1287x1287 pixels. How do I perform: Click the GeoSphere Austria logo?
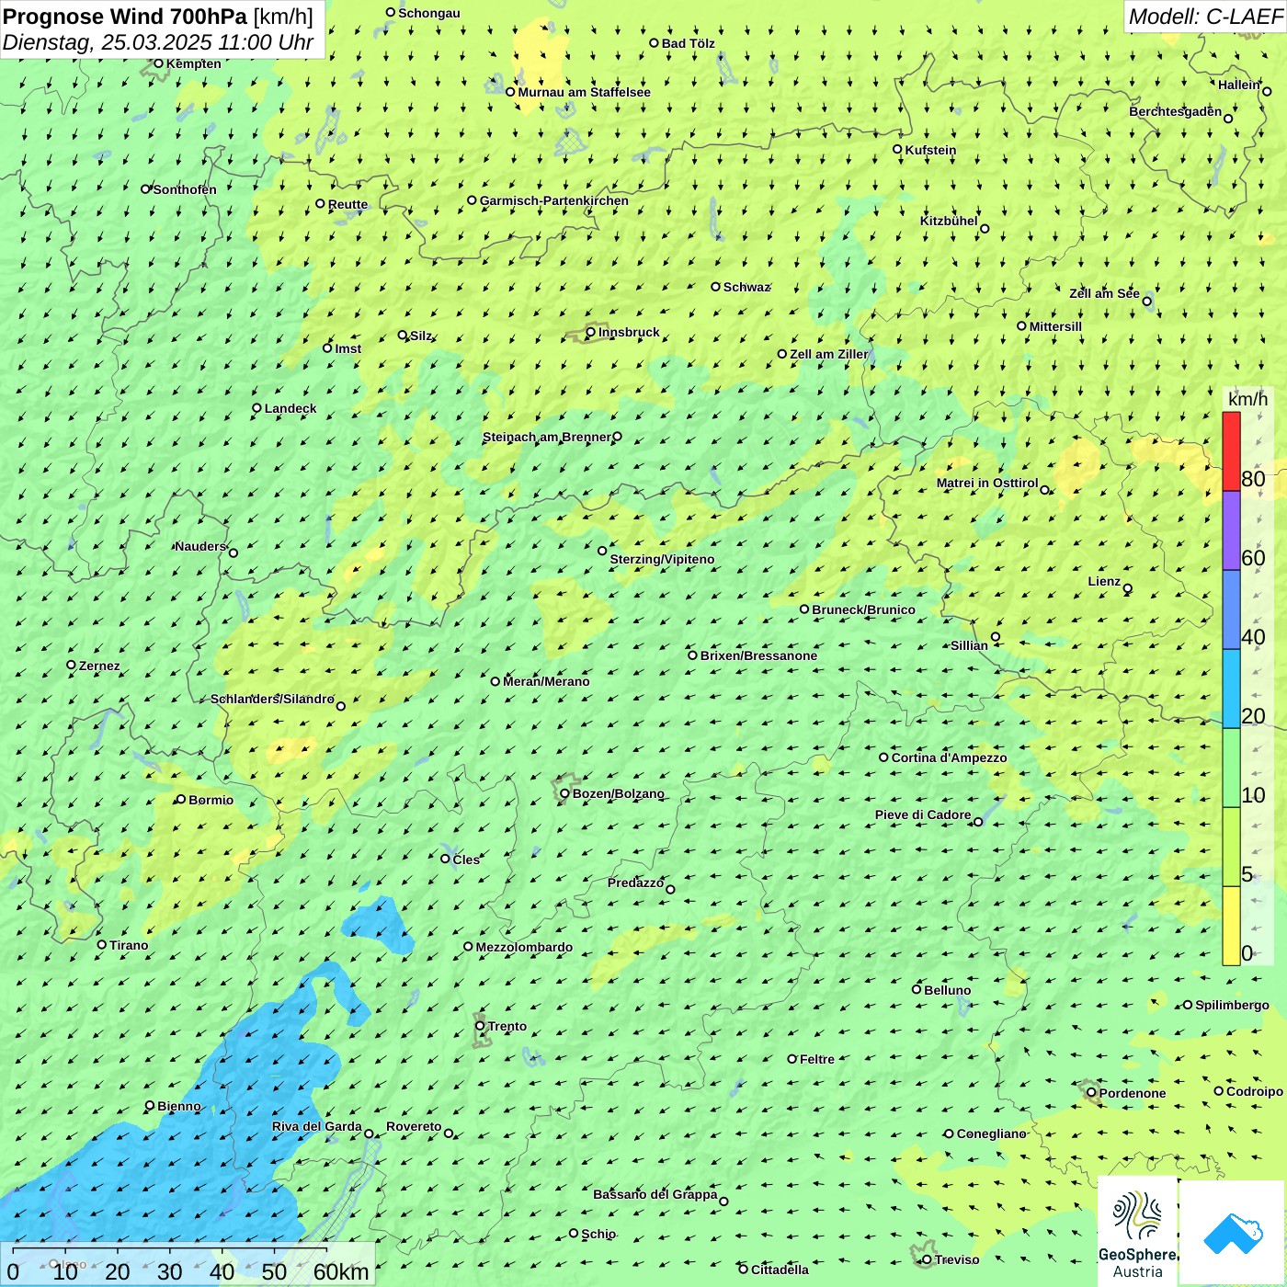coord(1137,1232)
